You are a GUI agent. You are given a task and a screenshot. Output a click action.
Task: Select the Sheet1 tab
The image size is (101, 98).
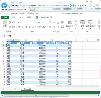coord(27,89)
